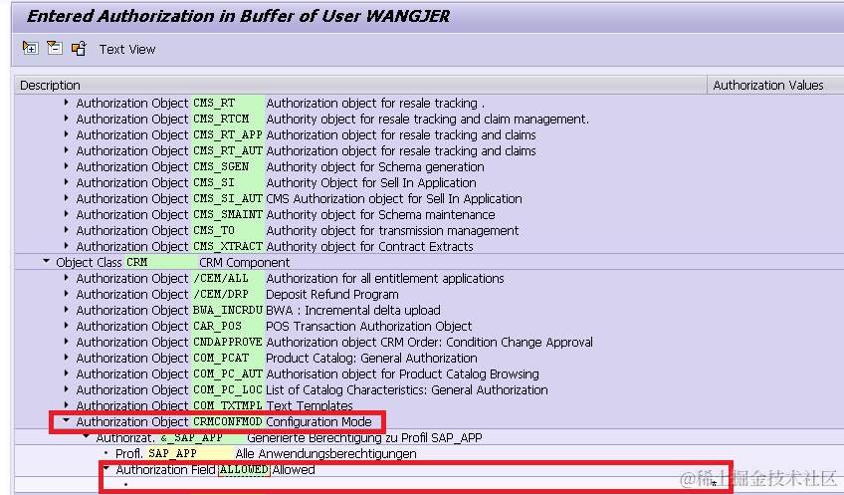This screenshot has width=844, height=495.
Task: Expand the CAR_POS authorization object node
Action: tap(67, 326)
